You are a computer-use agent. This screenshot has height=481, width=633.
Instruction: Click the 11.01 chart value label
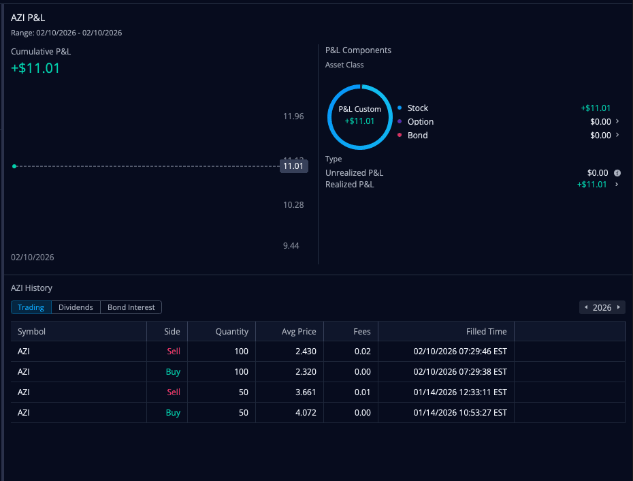pyautogui.click(x=293, y=166)
